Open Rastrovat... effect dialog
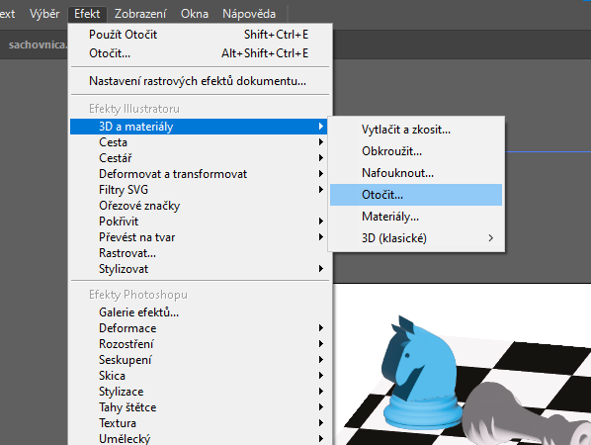The image size is (591, 445). pos(199,253)
